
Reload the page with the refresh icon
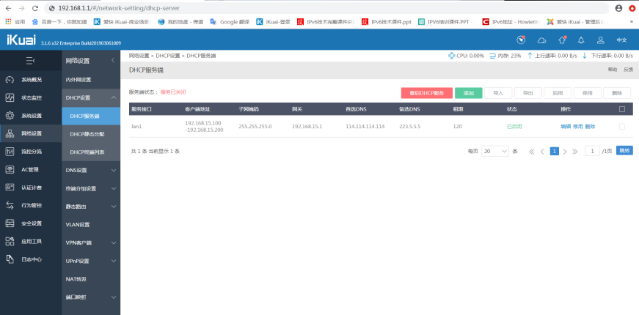click(35, 8)
